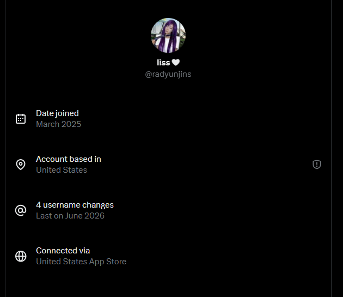Screen dimensions: 343x297
Task: Click the shield warning icon
Action: 317,165
